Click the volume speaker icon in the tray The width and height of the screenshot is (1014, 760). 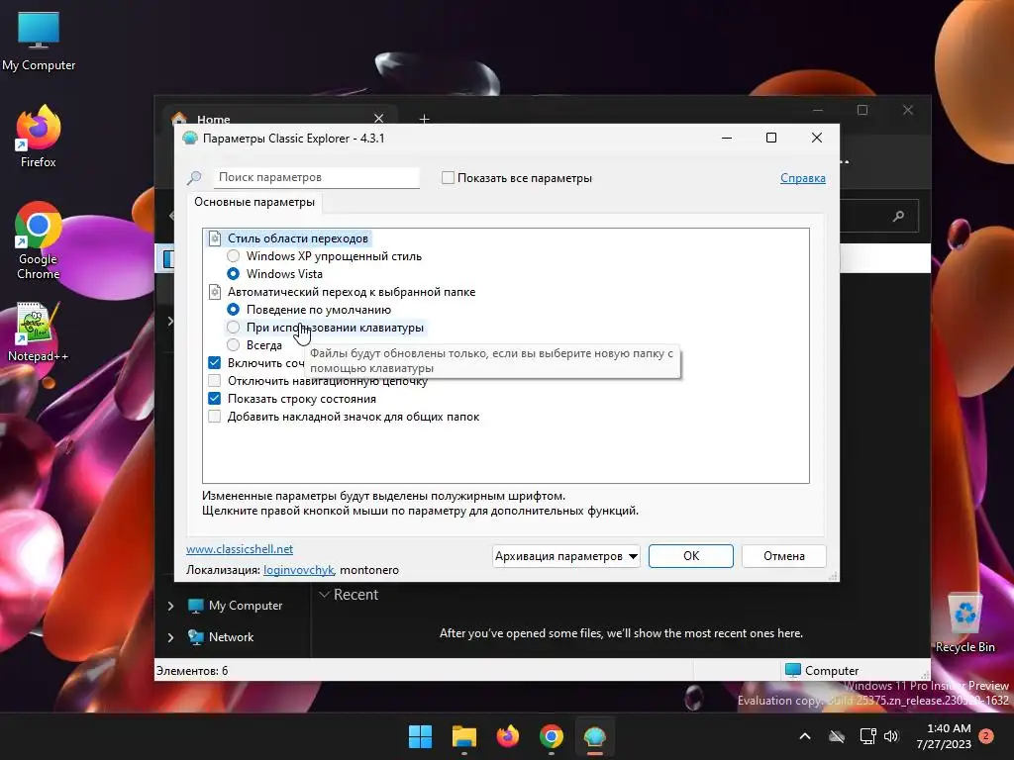point(891,736)
